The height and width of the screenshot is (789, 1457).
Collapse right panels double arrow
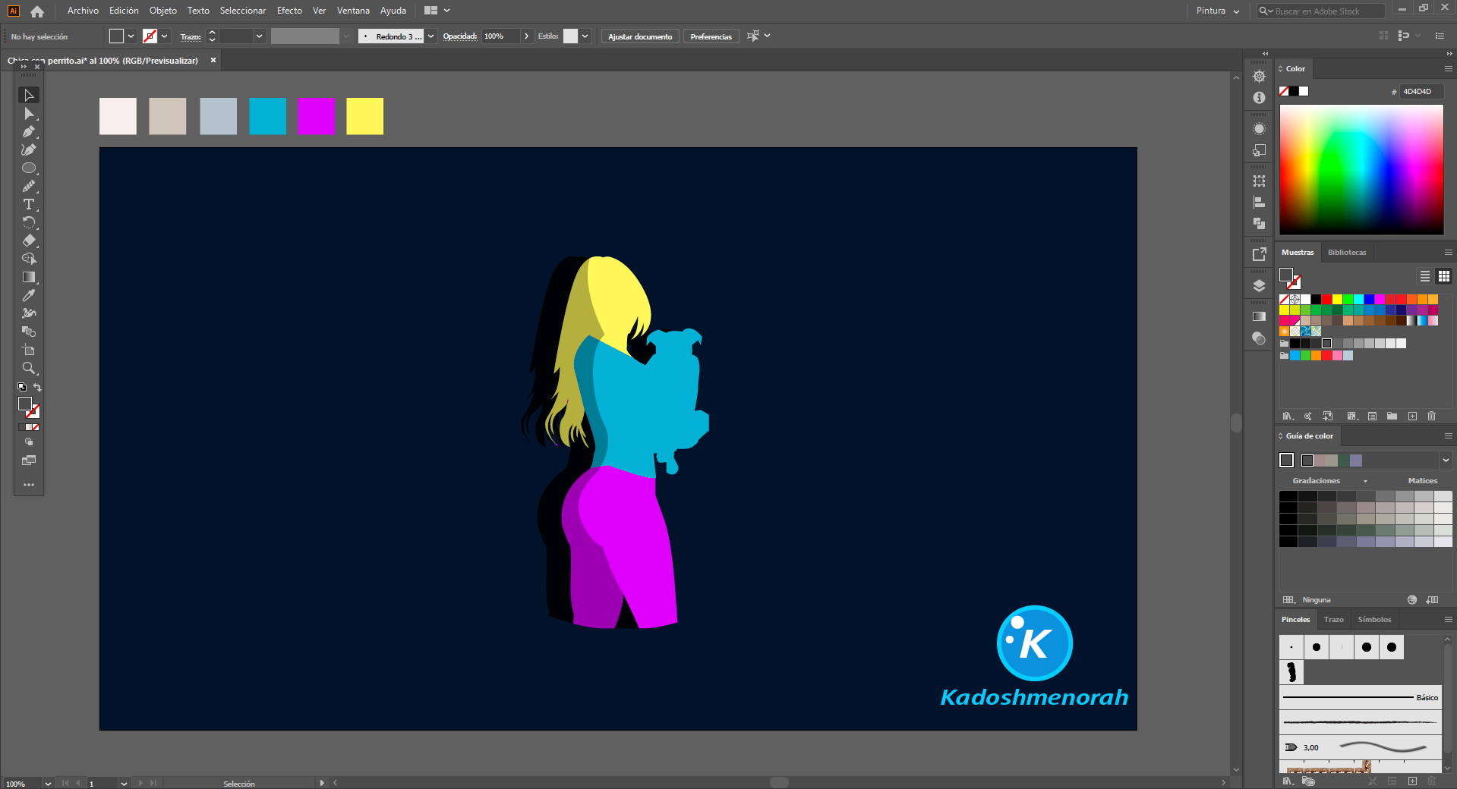click(x=1449, y=54)
